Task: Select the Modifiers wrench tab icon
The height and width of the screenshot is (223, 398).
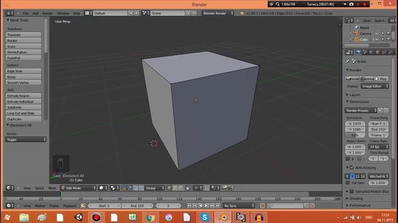Action: click(x=391, y=52)
